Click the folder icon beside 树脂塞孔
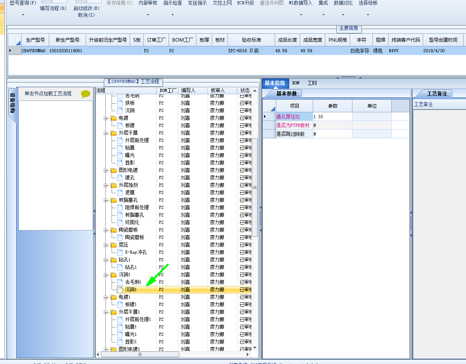This screenshot has height=364, width=466. click(114, 200)
